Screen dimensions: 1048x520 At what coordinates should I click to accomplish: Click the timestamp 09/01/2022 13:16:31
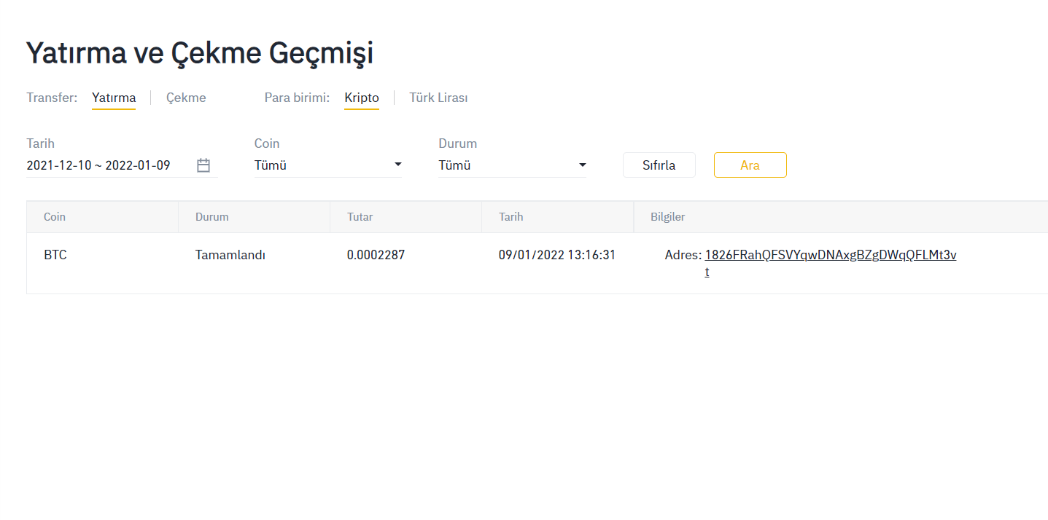[x=557, y=255]
